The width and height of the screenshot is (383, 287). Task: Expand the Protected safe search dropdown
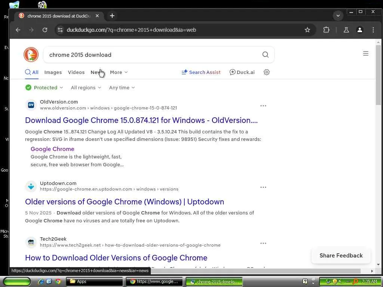(44, 87)
